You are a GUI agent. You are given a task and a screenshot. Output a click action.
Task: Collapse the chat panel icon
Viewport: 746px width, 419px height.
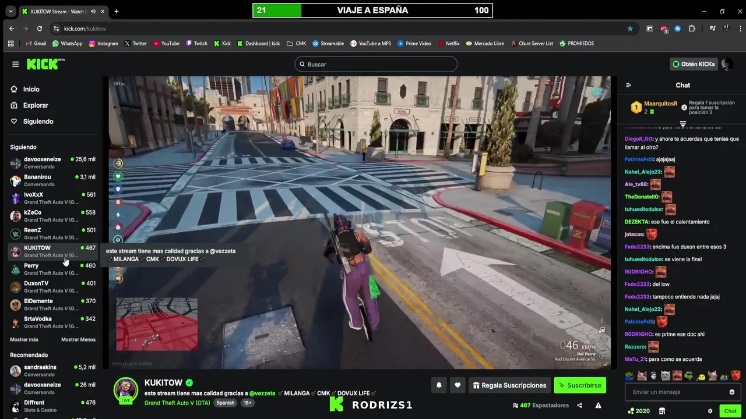(x=628, y=85)
